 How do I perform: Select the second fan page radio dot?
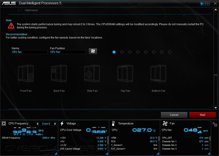pyautogui.click(x=122, y=52)
